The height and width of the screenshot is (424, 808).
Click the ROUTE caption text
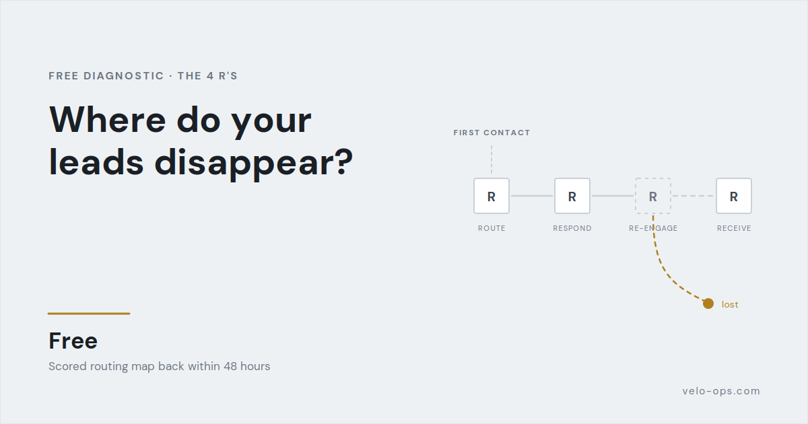click(492, 228)
